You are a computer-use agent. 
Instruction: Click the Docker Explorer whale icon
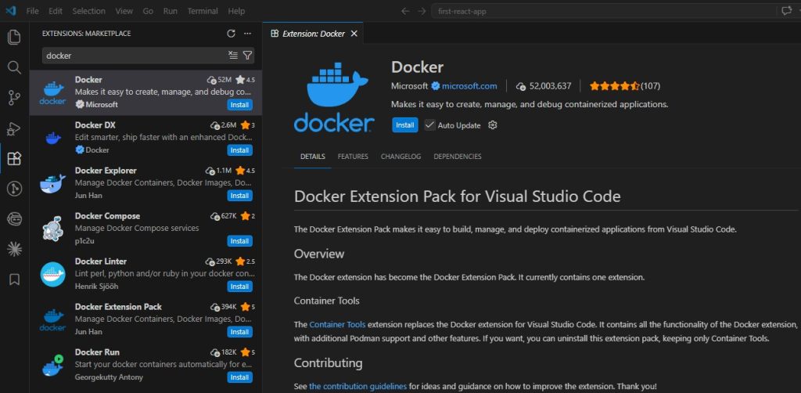[x=52, y=184]
